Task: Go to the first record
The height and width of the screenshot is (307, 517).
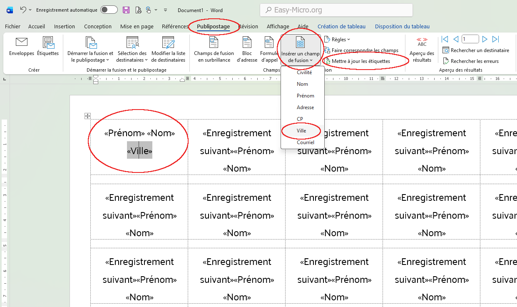Action: pos(445,39)
